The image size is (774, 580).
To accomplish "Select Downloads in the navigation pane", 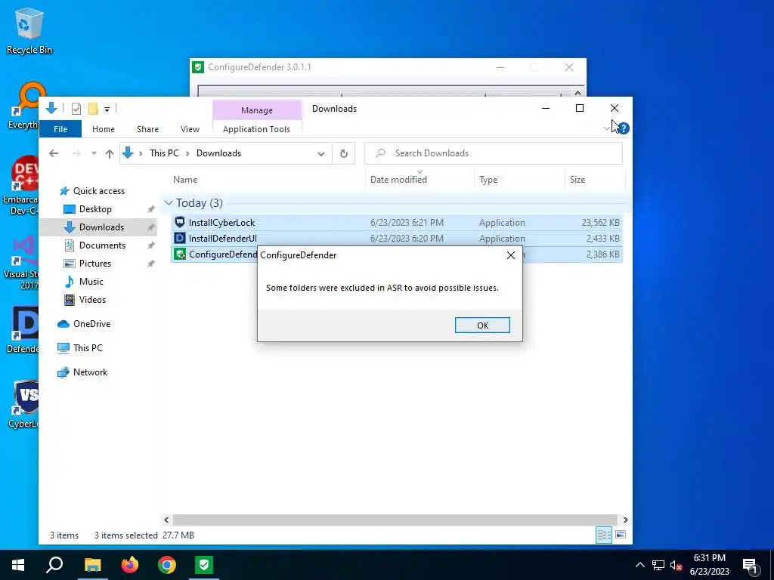I will click(x=101, y=227).
